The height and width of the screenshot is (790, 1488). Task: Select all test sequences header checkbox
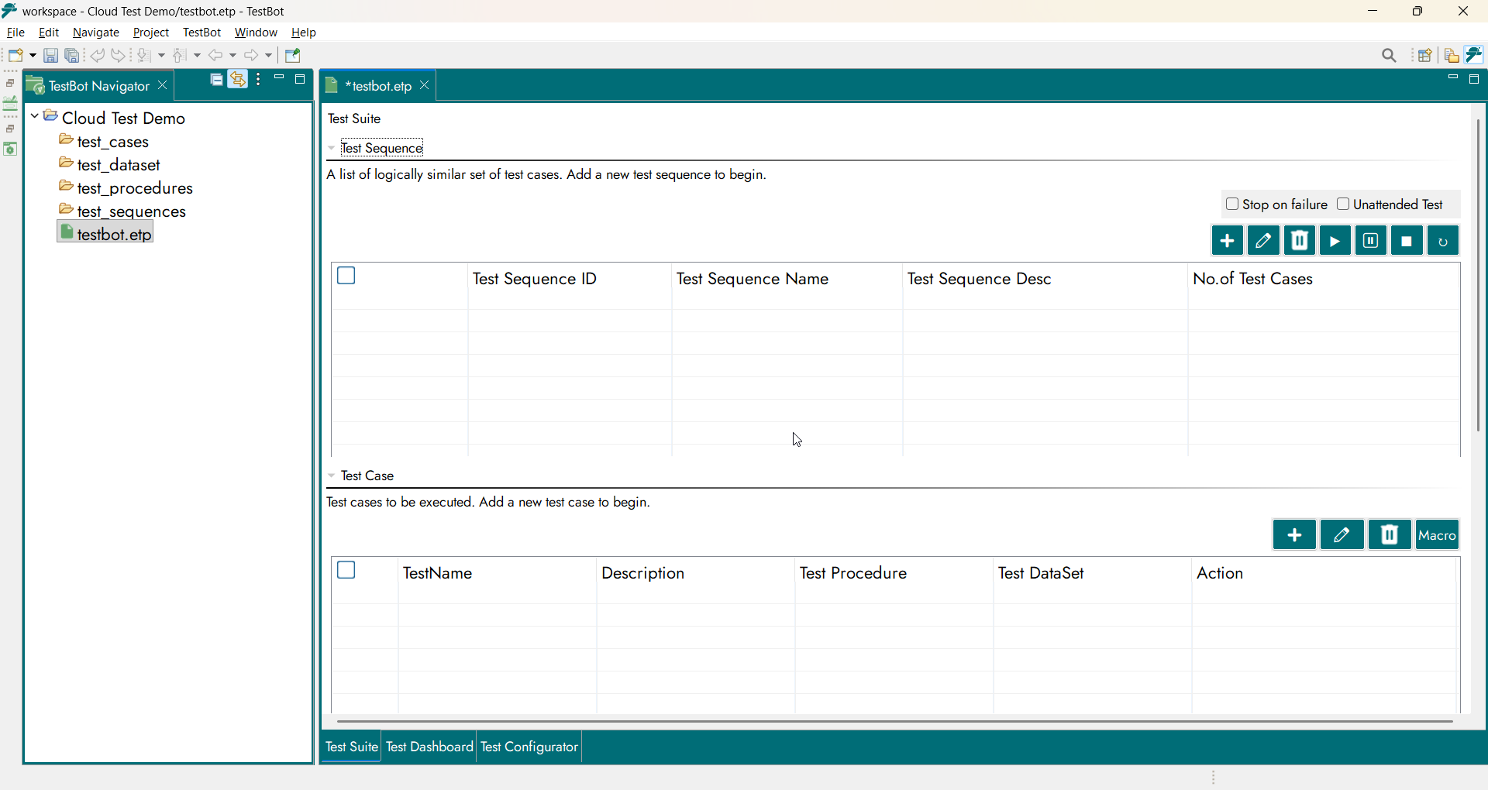(346, 276)
